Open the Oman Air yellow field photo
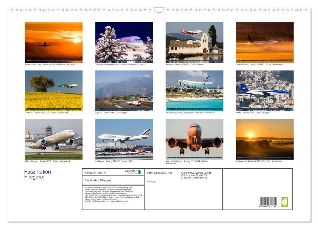The image size is (318, 229). pos(54,91)
